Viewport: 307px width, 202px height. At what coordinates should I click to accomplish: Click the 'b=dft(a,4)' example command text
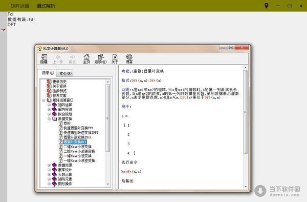point(131,172)
